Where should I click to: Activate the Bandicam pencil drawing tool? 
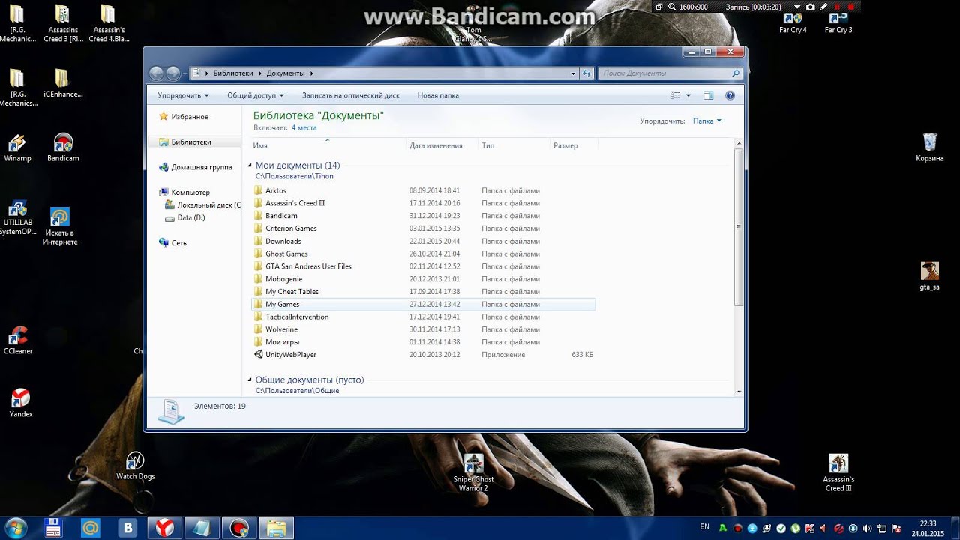[x=823, y=6]
